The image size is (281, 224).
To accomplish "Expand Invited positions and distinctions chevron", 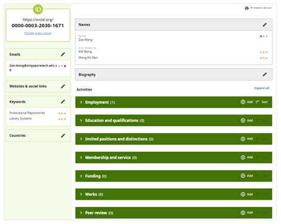I will point(81,139).
